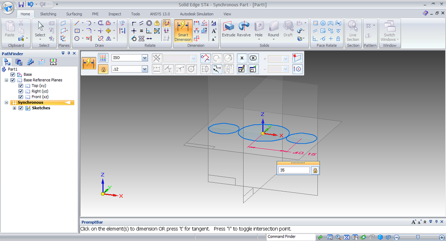Click the Smart Dimension tool in the ribbon

[183, 31]
